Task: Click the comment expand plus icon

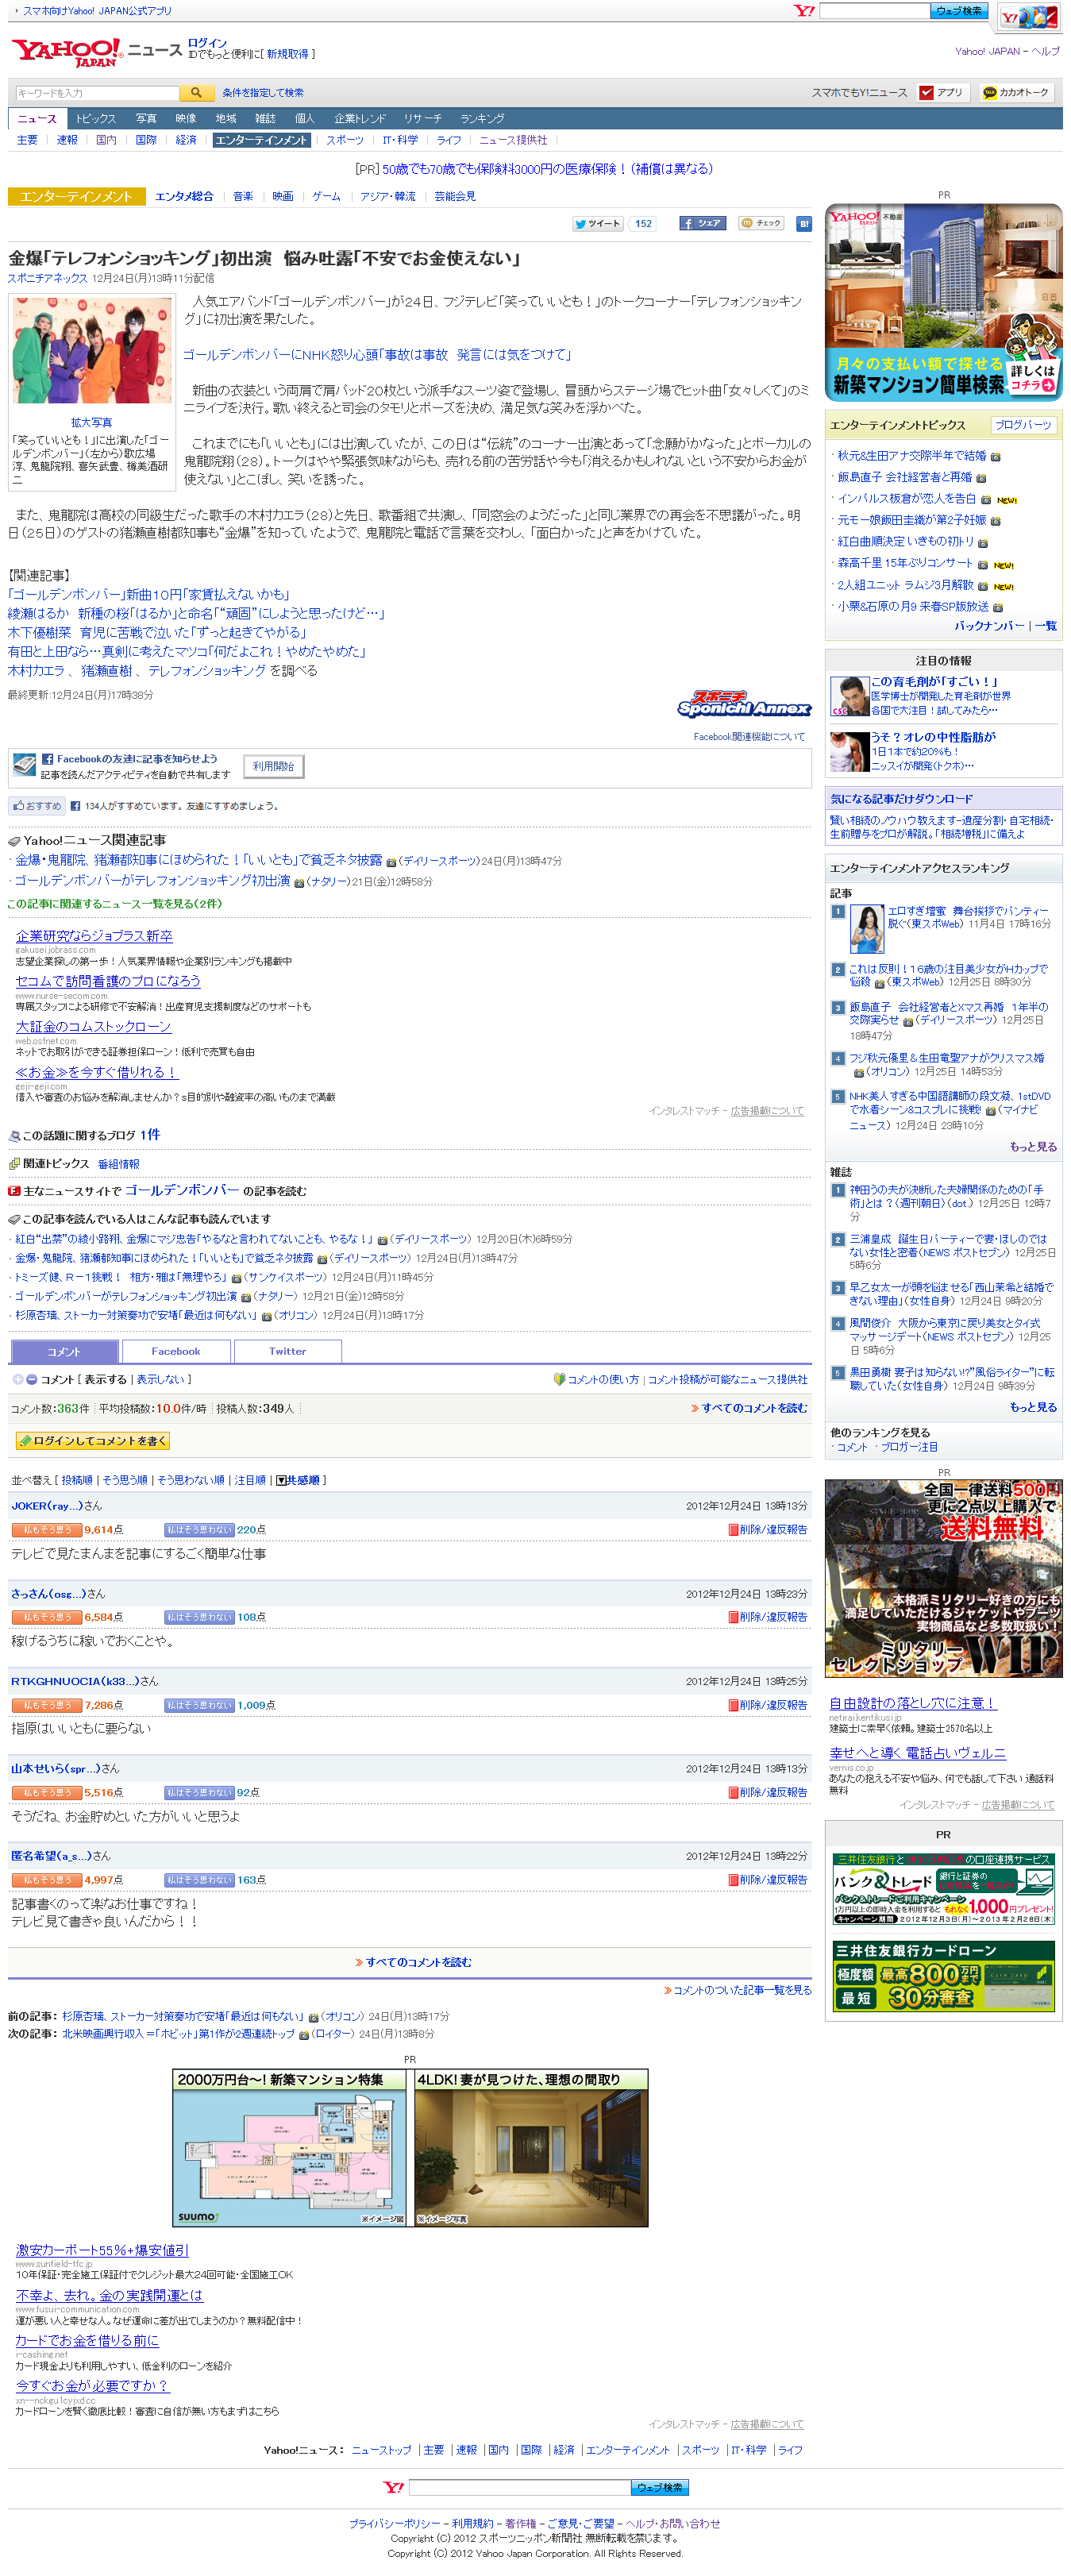Action: 17,1379
